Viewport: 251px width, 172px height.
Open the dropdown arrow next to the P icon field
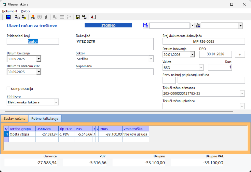[192, 25]
